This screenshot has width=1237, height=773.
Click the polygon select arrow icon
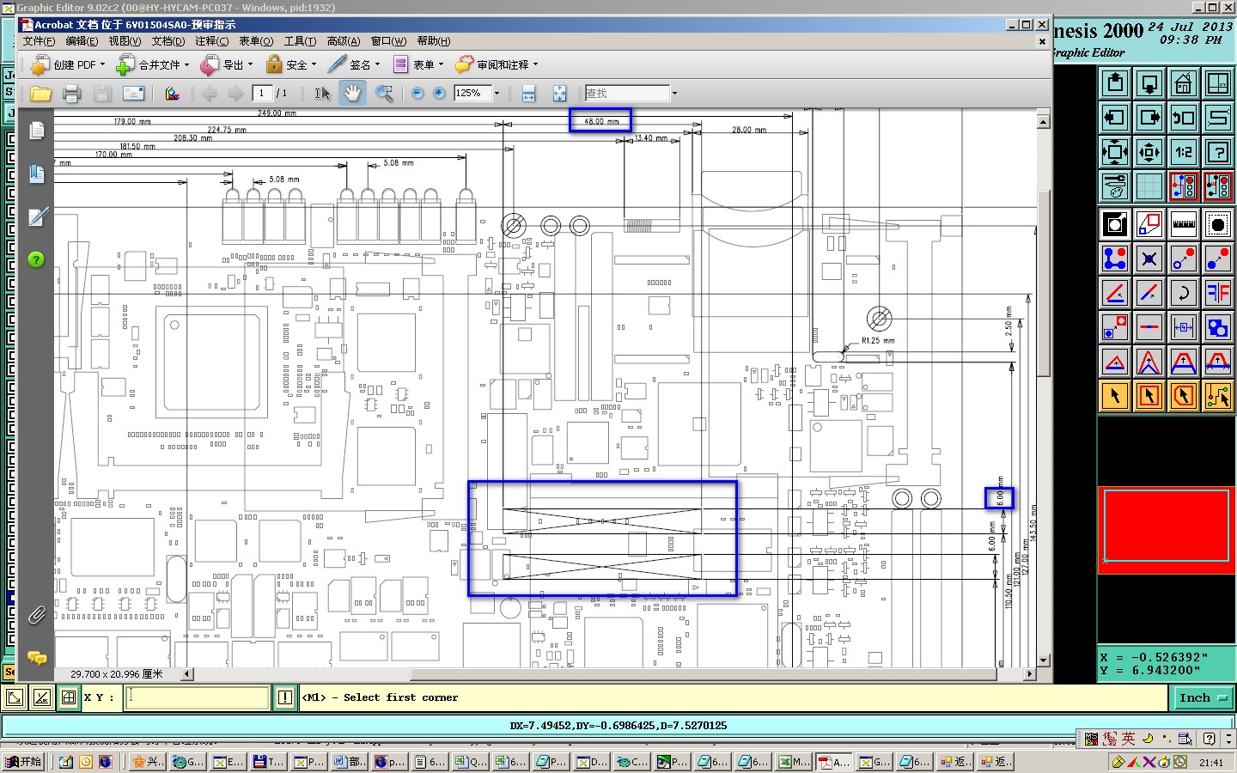tap(1184, 396)
